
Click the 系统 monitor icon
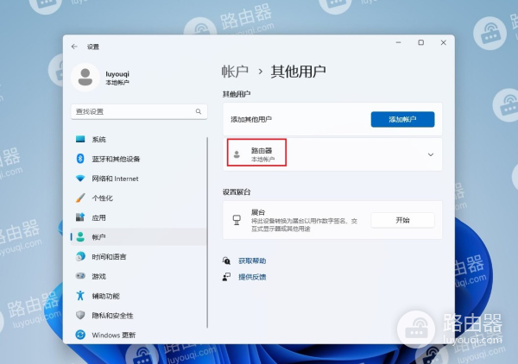[x=80, y=139]
